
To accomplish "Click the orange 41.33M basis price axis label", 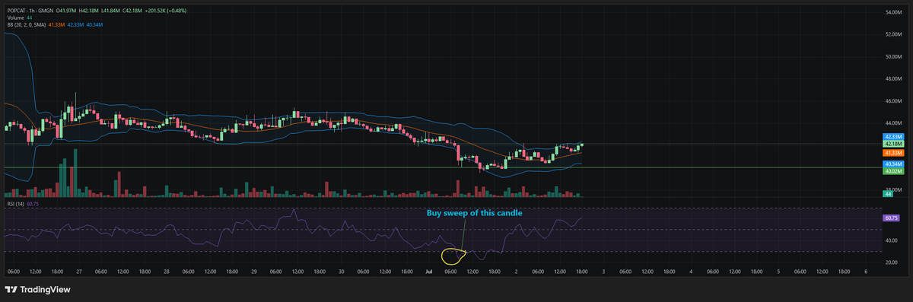I will 893,153.
